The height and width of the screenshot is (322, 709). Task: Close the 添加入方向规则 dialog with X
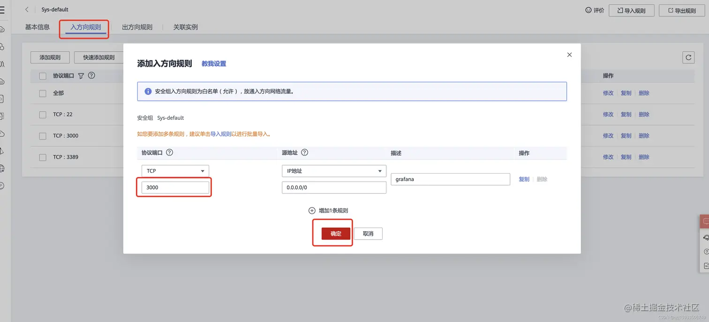[569, 55]
